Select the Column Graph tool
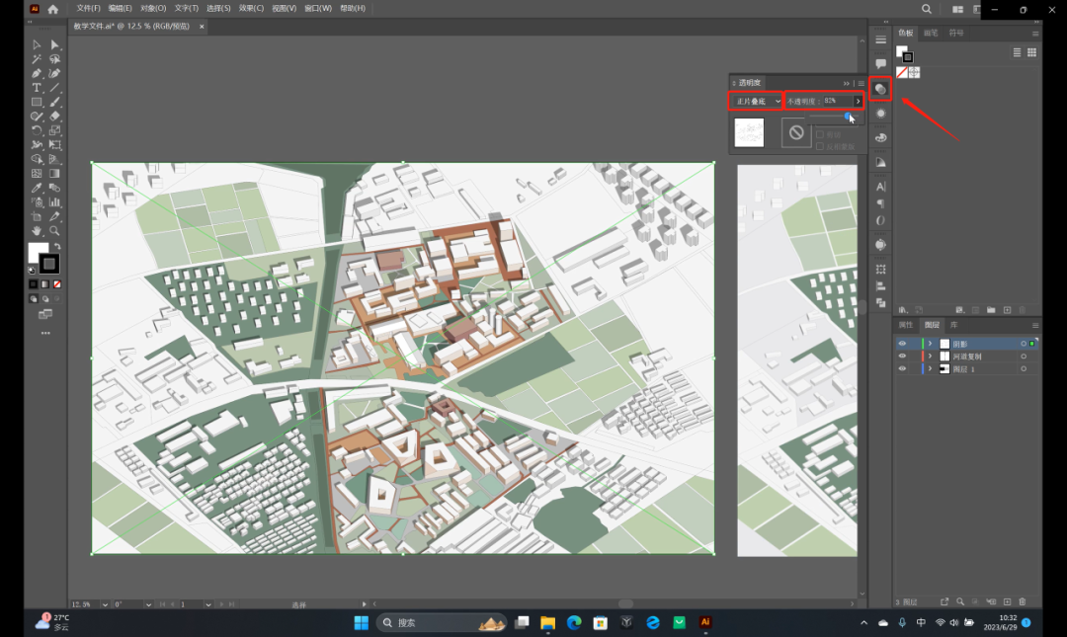 click(55, 202)
